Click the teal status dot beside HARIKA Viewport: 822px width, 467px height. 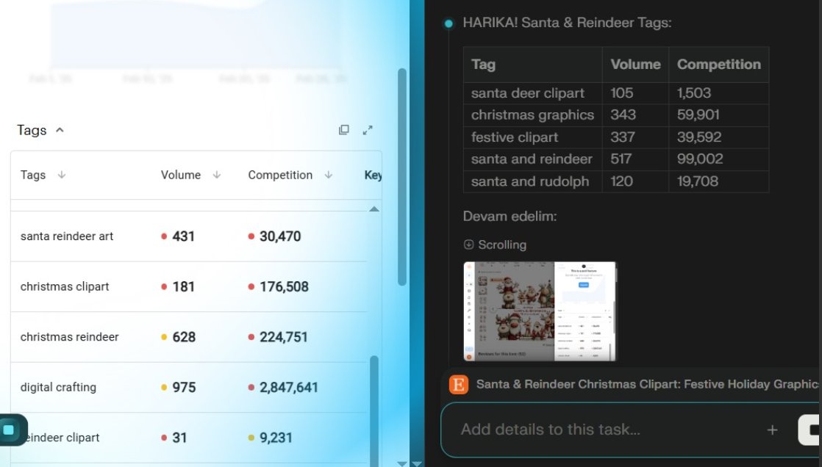click(x=448, y=23)
